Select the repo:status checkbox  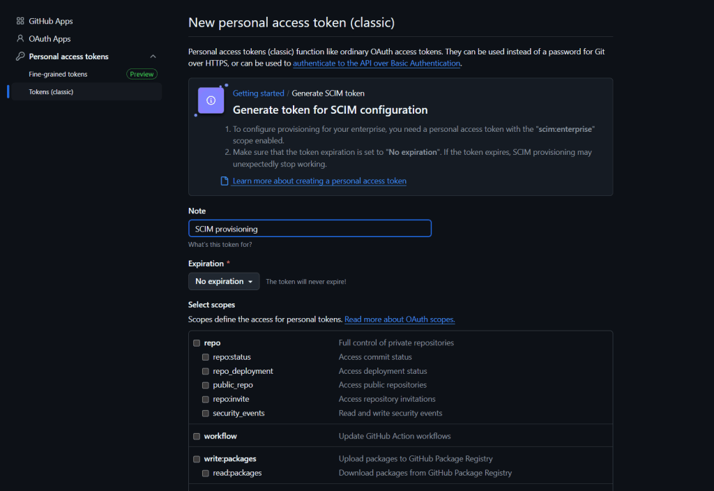(206, 357)
